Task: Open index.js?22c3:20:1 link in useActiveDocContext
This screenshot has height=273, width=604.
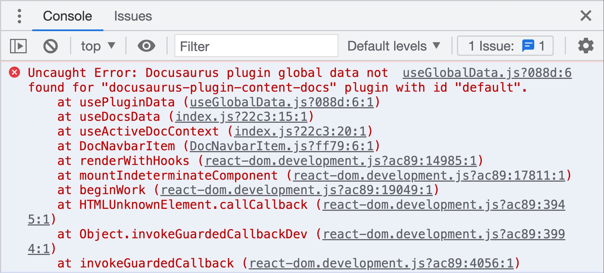Action: click(300, 131)
